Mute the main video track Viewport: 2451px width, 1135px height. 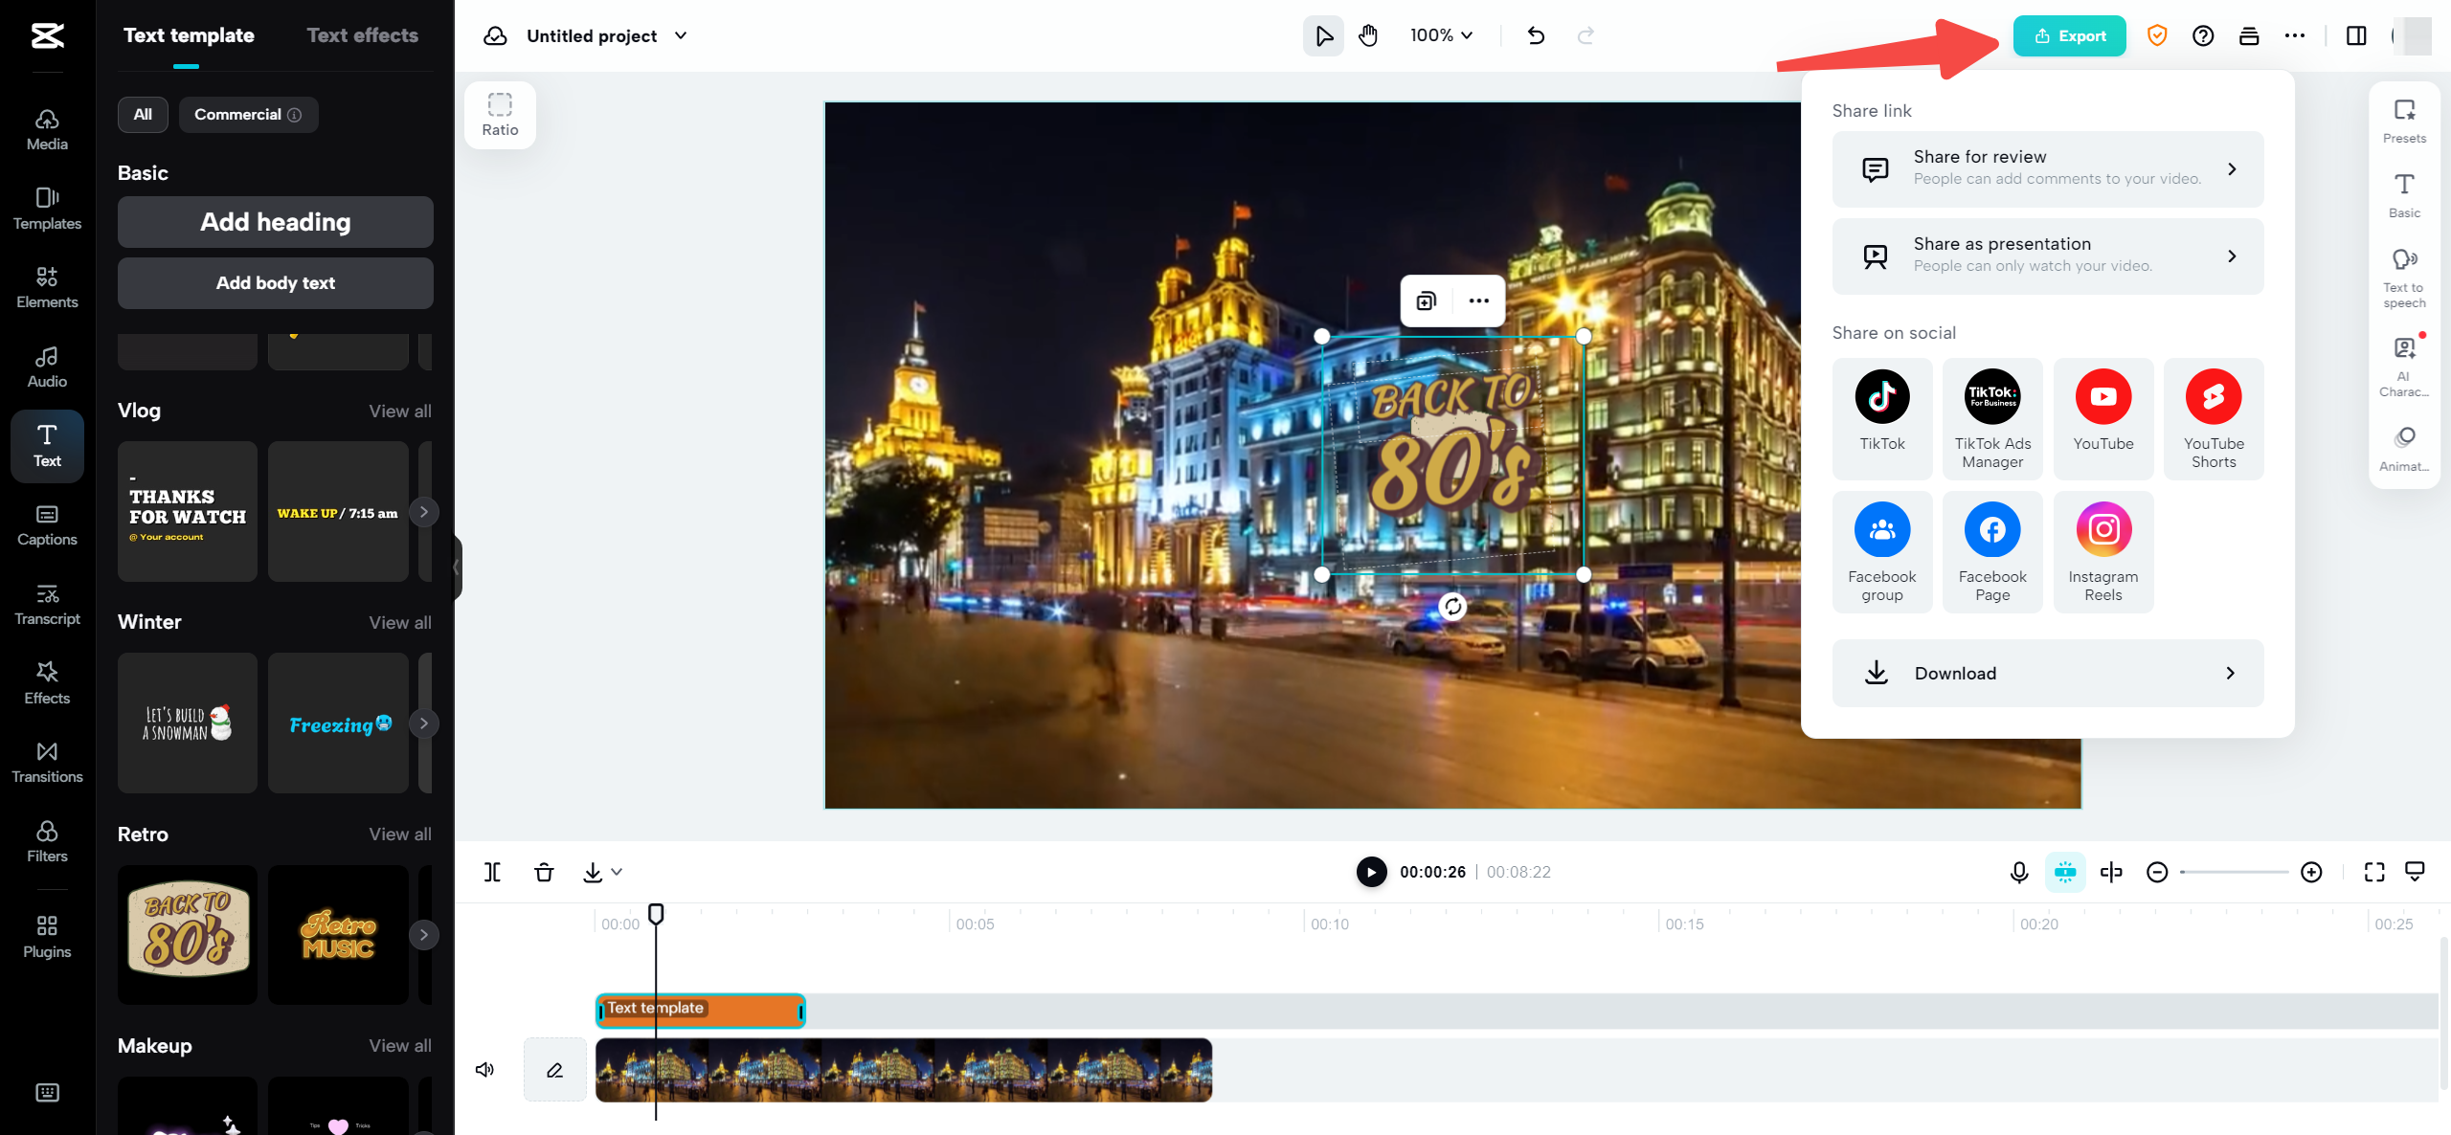point(485,1070)
